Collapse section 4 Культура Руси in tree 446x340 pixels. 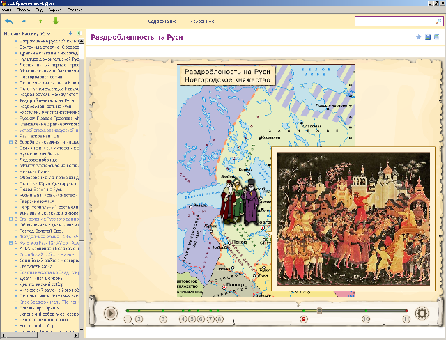pos(11,243)
